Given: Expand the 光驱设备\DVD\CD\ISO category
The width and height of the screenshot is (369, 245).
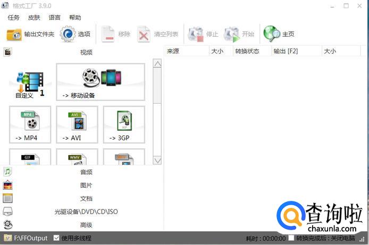Looking at the screenshot, I should click(x=86, y=212).
